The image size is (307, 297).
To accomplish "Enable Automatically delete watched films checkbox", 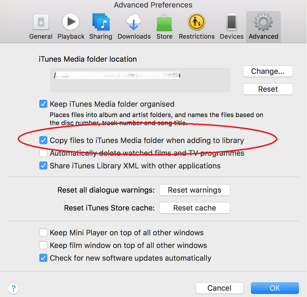I will click(x=43, y=153).
